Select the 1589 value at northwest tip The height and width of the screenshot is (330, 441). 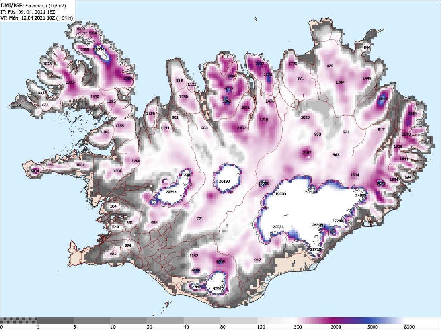(80, 29)
